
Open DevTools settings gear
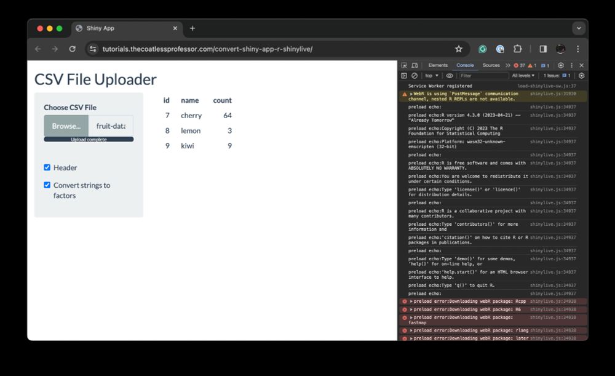pyautogui.click(x=560, y=65)
